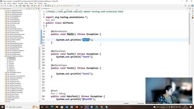194x109 pixels.
Task: Fold the @BeforeClass method at line 20
Action: pos(45,65)
